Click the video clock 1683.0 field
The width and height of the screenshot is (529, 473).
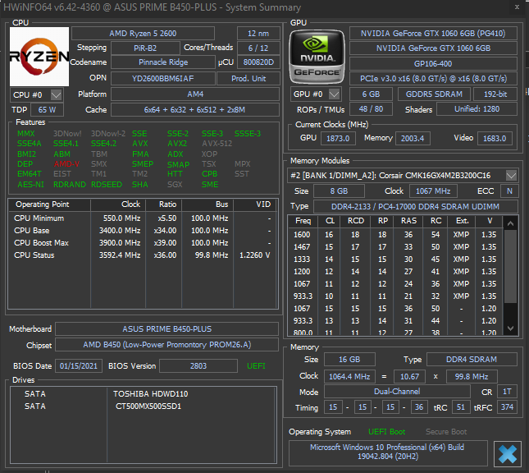tap(495, 138)
